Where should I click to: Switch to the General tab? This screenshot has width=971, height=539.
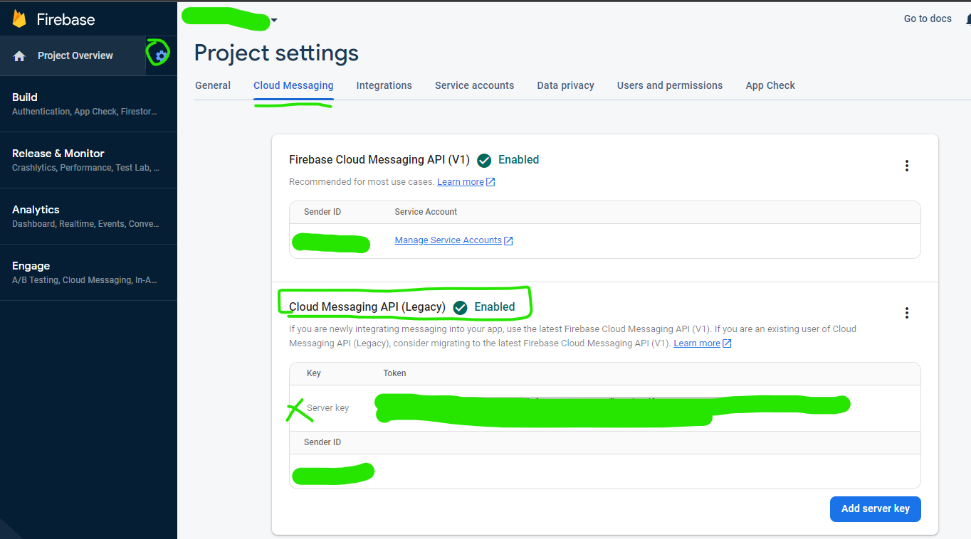[213, 85]
